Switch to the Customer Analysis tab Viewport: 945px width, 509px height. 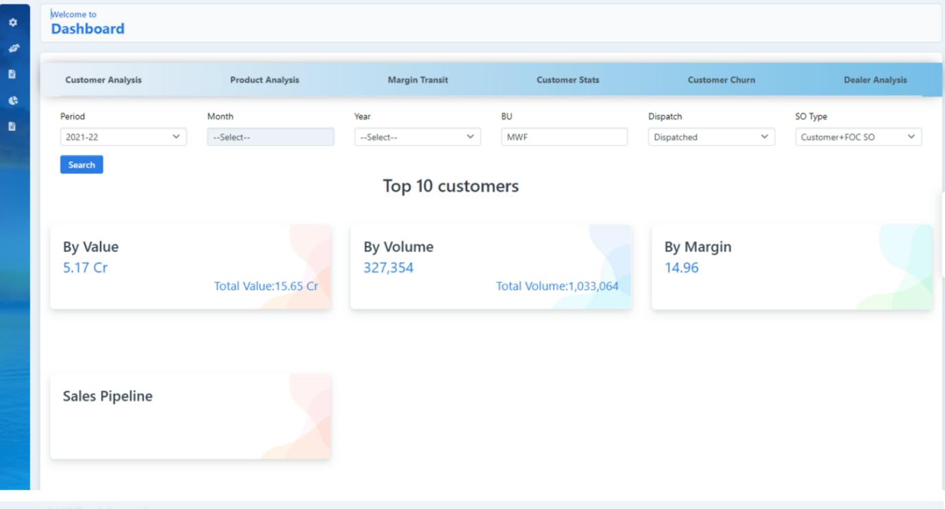(103, 80)
